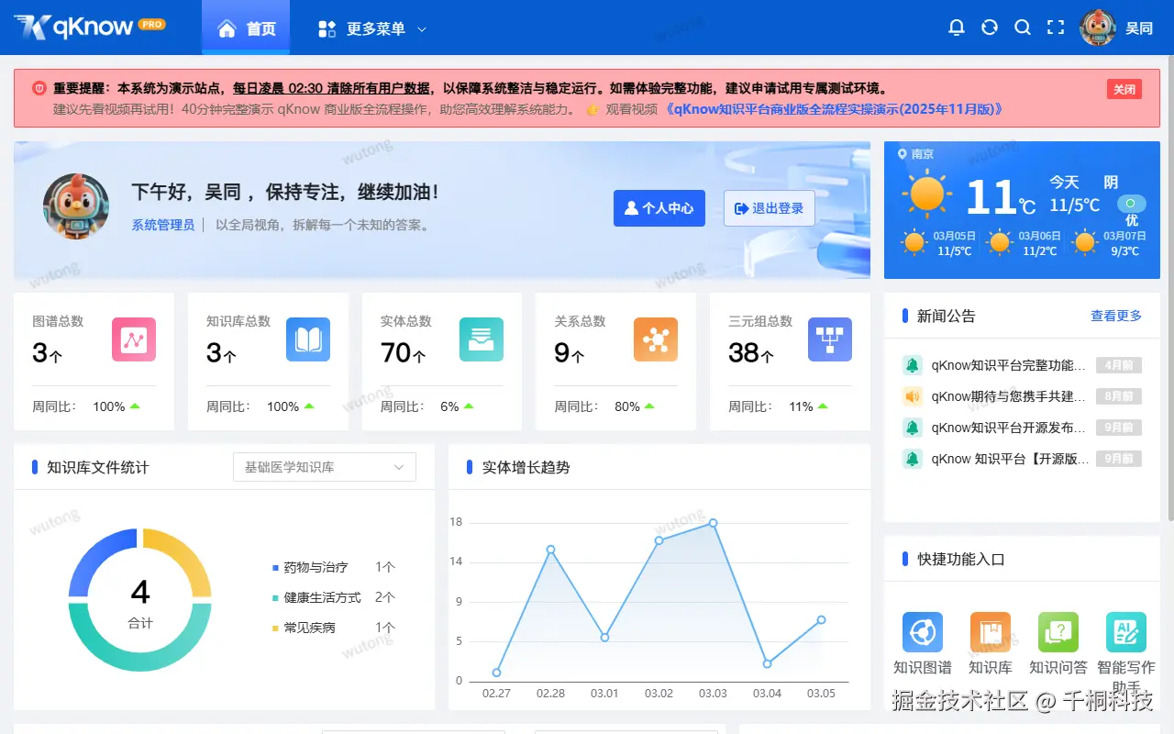Switch to the 首页 tab
The height and width of the screenshot is (734, 1174).
[x=246, y=28]
